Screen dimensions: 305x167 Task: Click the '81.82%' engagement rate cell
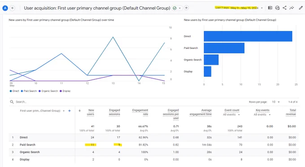[x=144, y=145]
